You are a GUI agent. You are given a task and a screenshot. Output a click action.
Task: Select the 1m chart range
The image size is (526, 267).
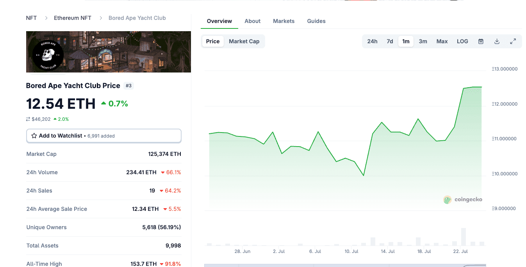point(406,41)
